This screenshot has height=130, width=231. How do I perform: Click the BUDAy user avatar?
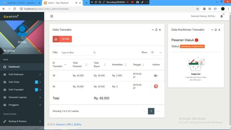point(22,31)
